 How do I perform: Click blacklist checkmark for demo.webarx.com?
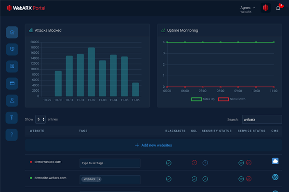[x=169, y=163]
